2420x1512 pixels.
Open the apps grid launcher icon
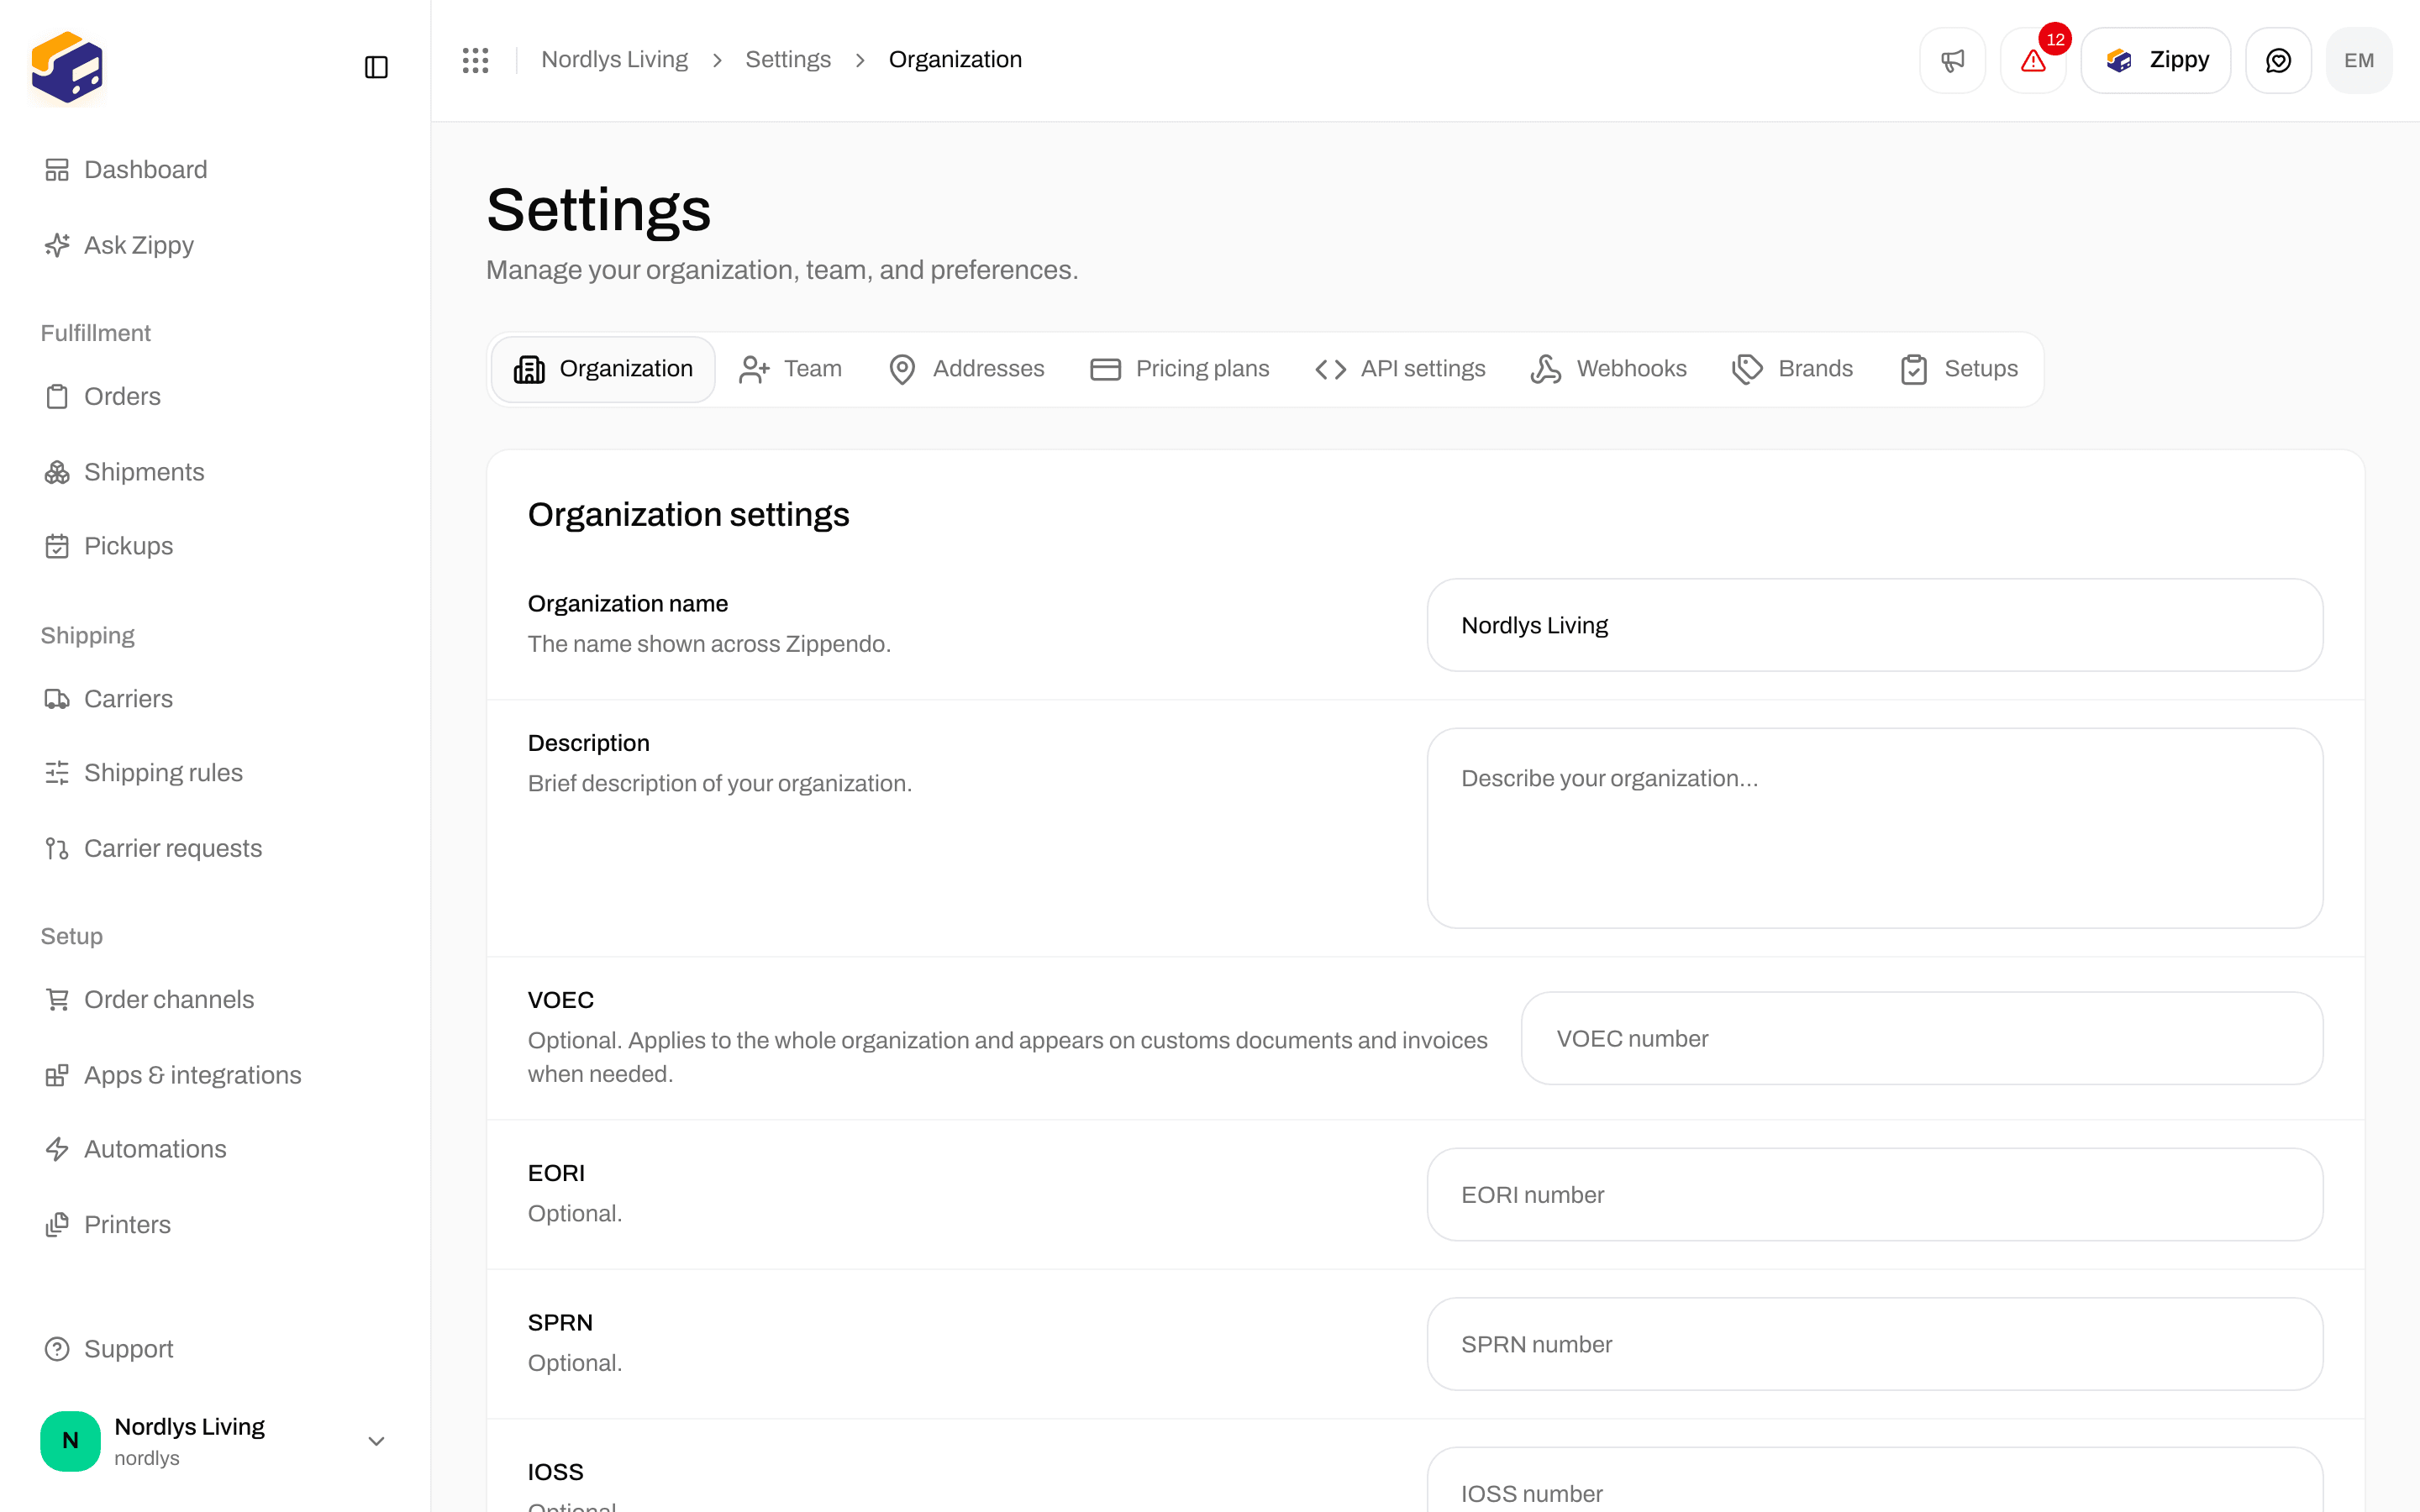click(475, 60)
